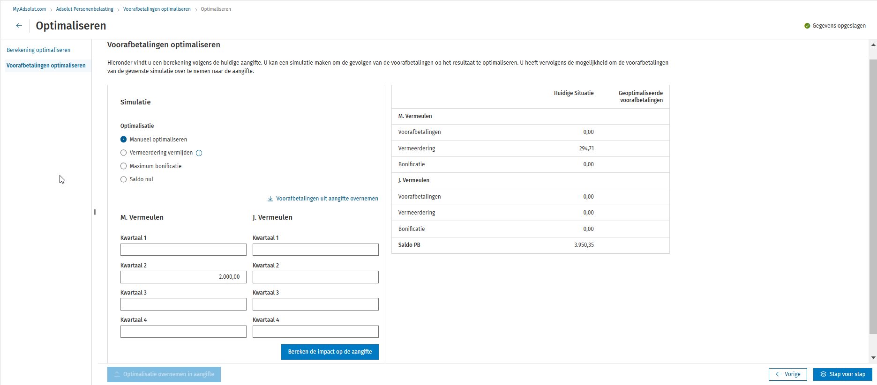Click the green Gegevens opgeslagen checkmark icon

pos(807,26)
